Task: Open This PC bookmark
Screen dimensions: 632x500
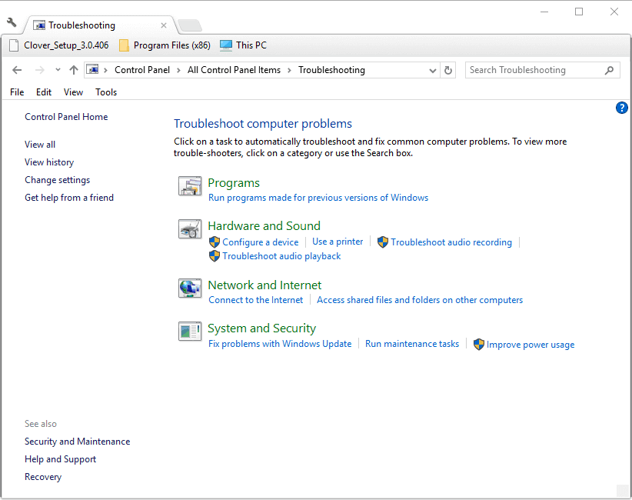Action: point(243,45)
